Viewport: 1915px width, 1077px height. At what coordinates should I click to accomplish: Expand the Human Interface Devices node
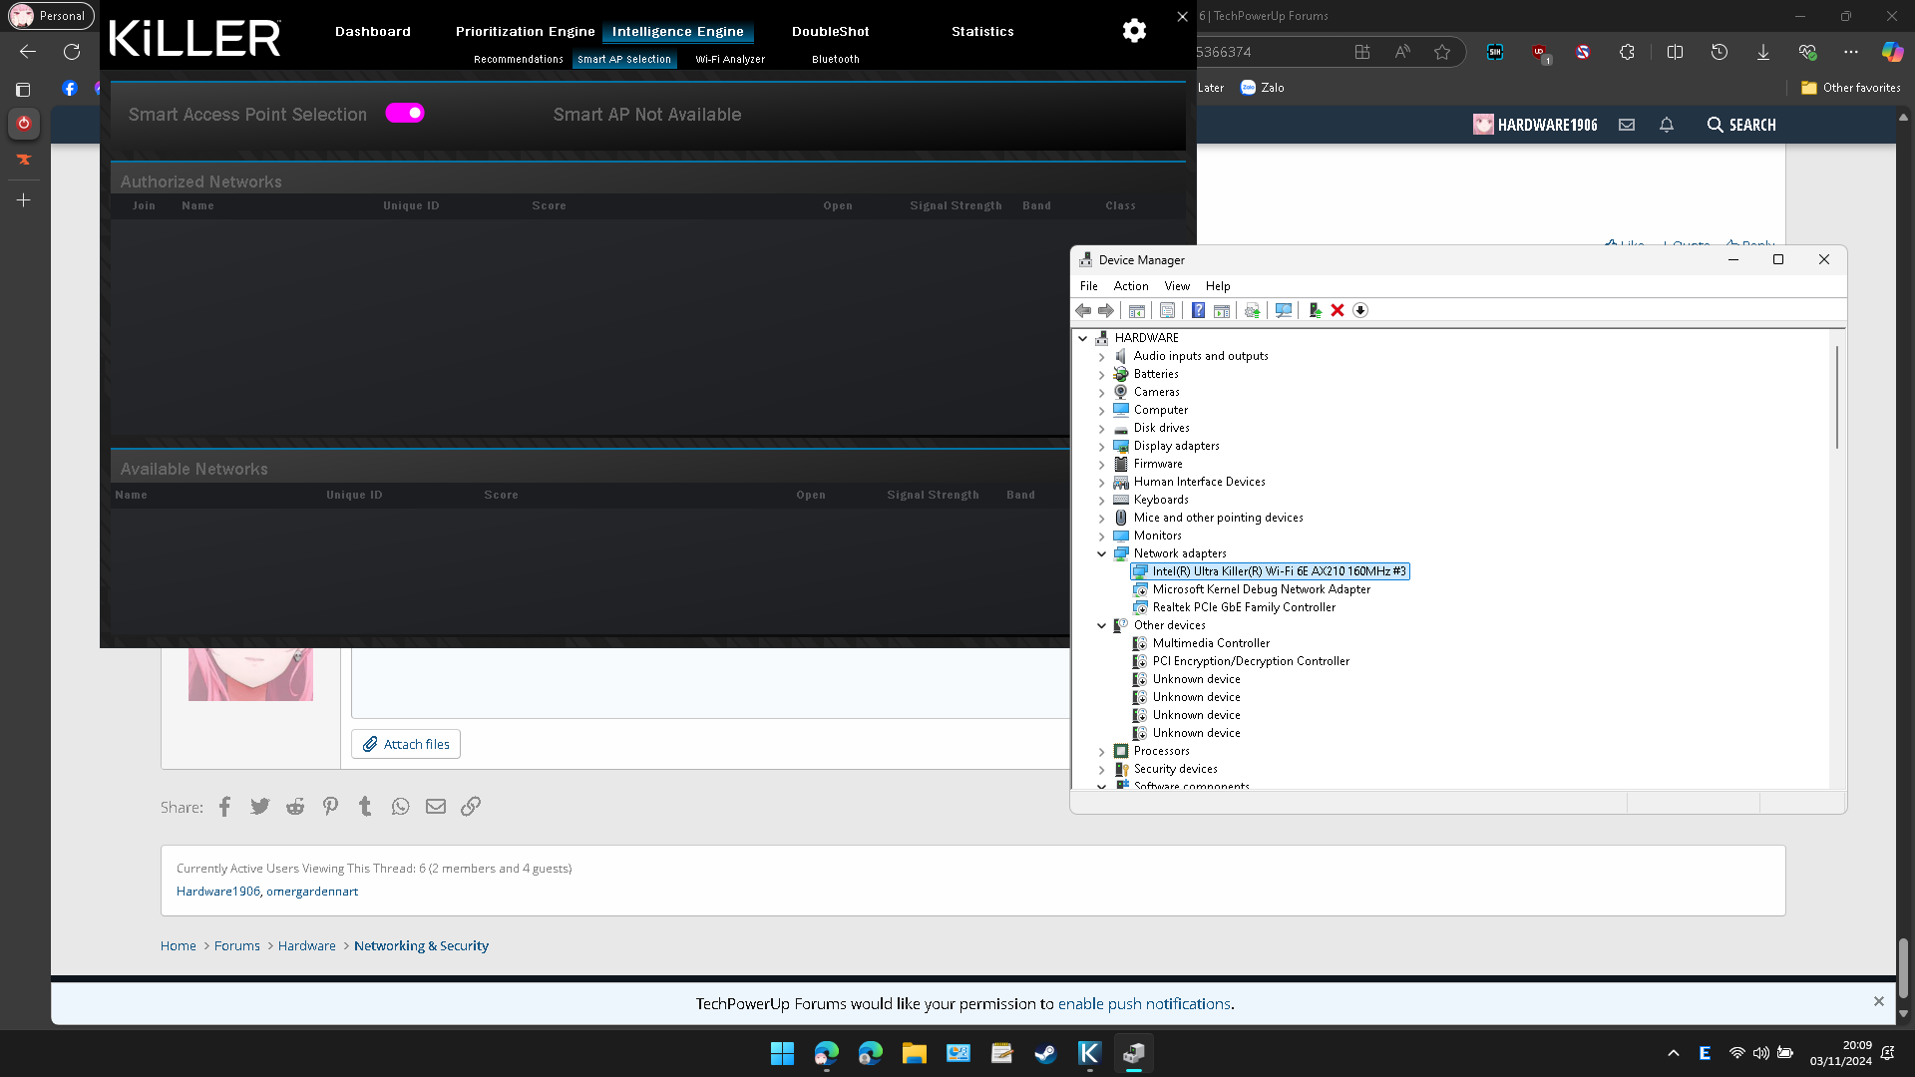[x=1102, y=483]
